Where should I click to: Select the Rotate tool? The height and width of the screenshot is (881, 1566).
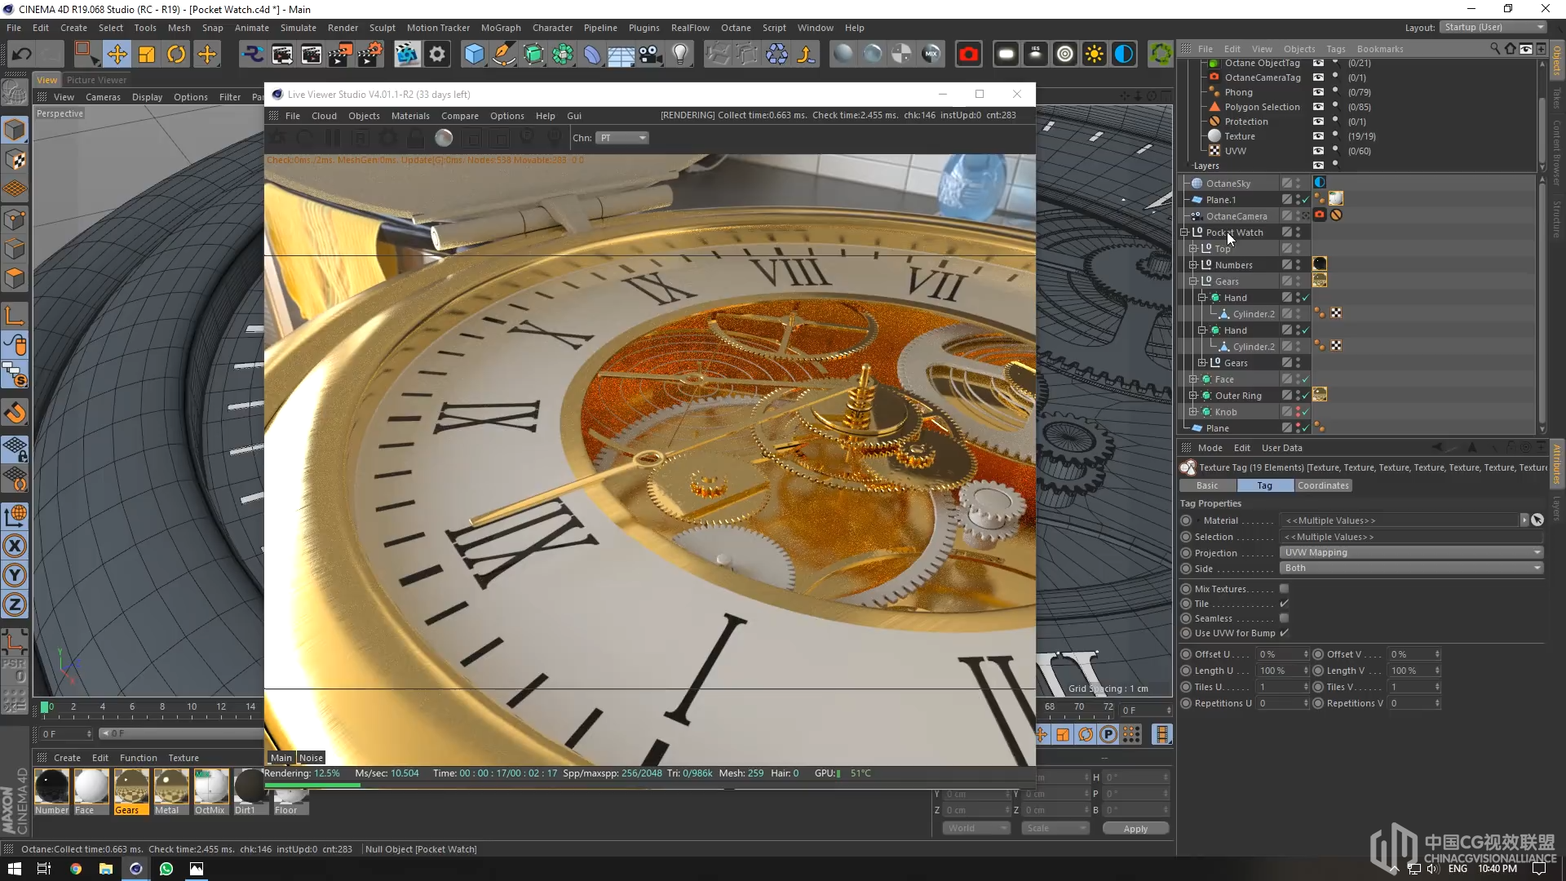click(x=176, y=55)
